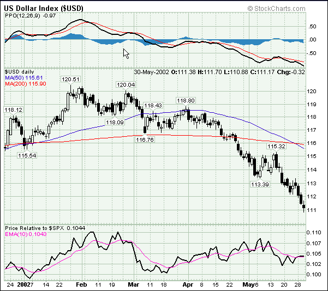Click the $USD daily label
The width and height of the screenshot is (328, 291).
[x=20, y=72]
